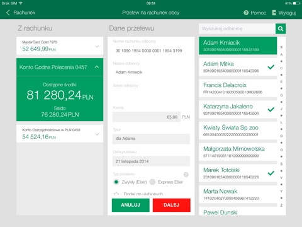Select recipient Francis Delacroix
302x227 pixels.
coord(238,88)
